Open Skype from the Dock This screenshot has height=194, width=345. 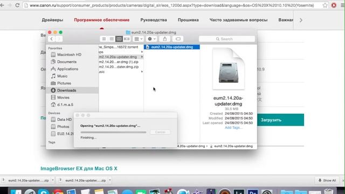coord(44,192)
